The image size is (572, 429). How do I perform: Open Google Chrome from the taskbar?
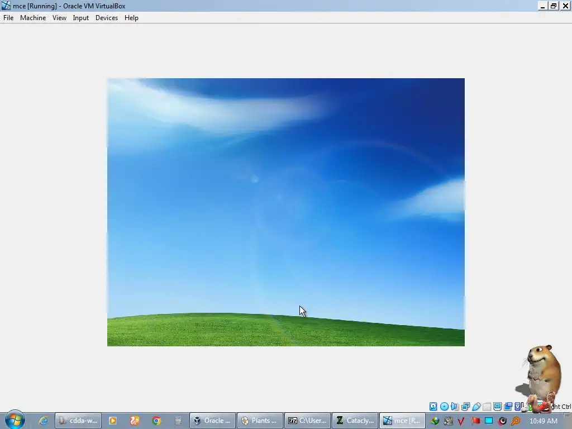click(156, 421)
